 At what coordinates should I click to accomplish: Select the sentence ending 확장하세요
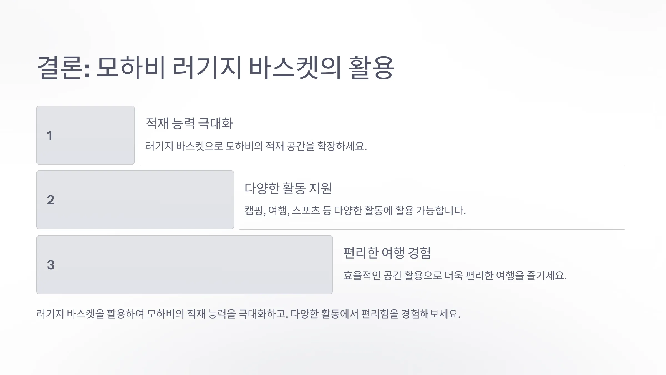click(256, 146)
